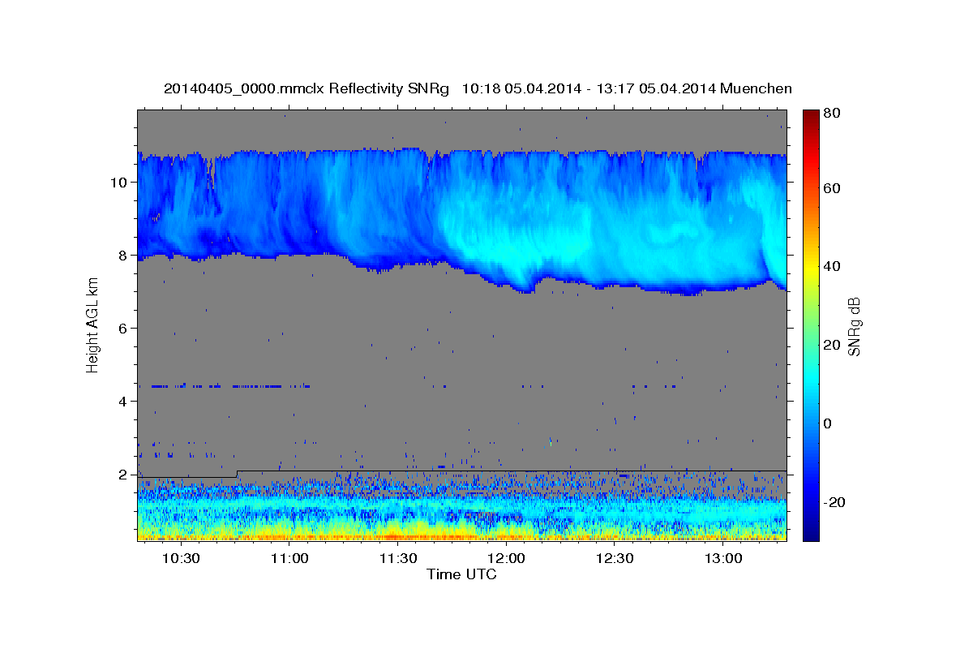Click the 12:30 time tick label
973x649 pixels.
pos(615,559)
